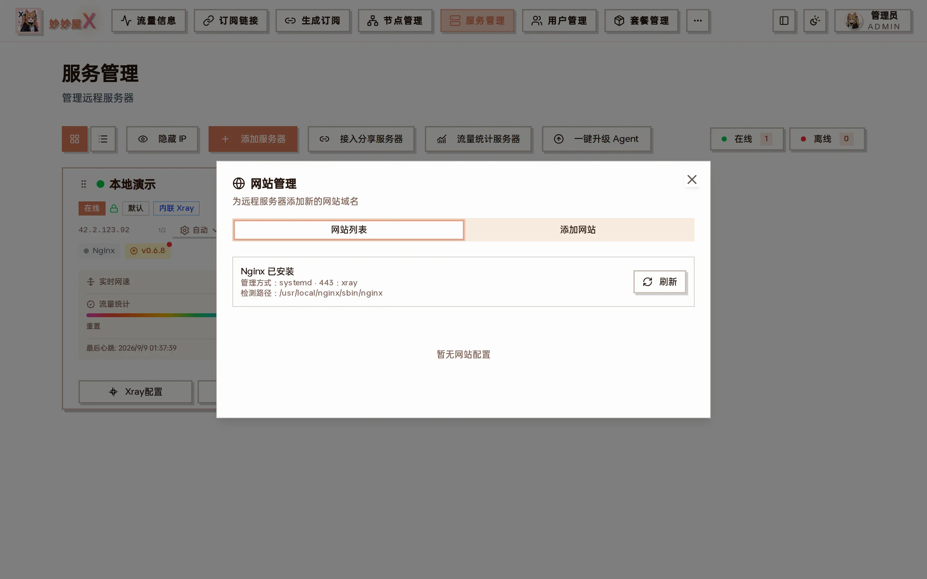Open 生成订阅 navigation item

click(312, 21)
